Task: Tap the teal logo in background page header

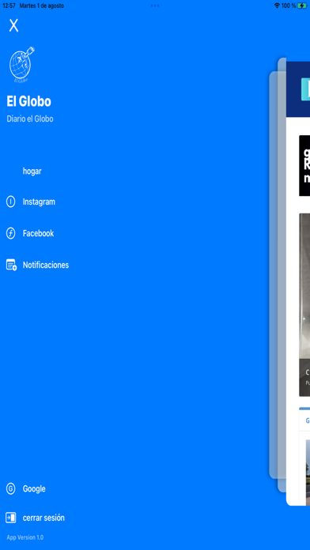Action: (x=305, y=89)
